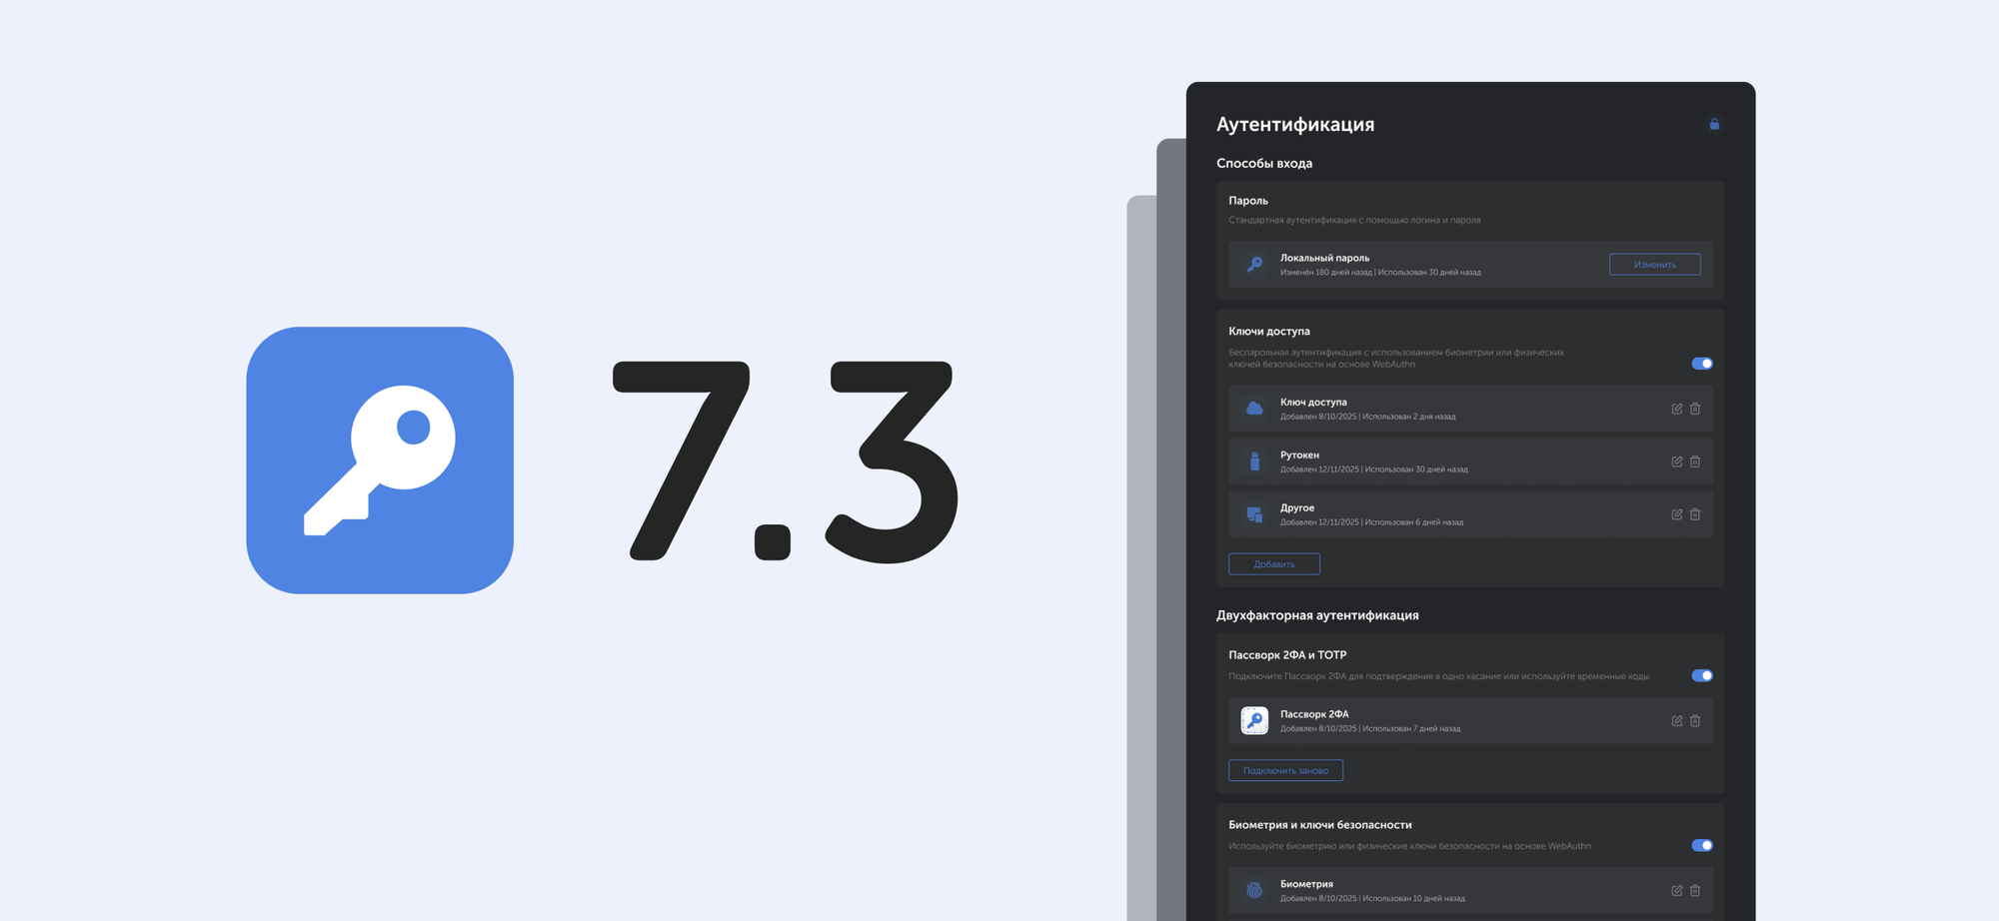
Task: Edit the Пассворк 2ФА device entry
Action: click(1677, 721)
